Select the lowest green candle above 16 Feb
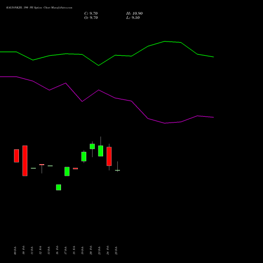Viewport: 263px width, 263px height. click(58, 187)
